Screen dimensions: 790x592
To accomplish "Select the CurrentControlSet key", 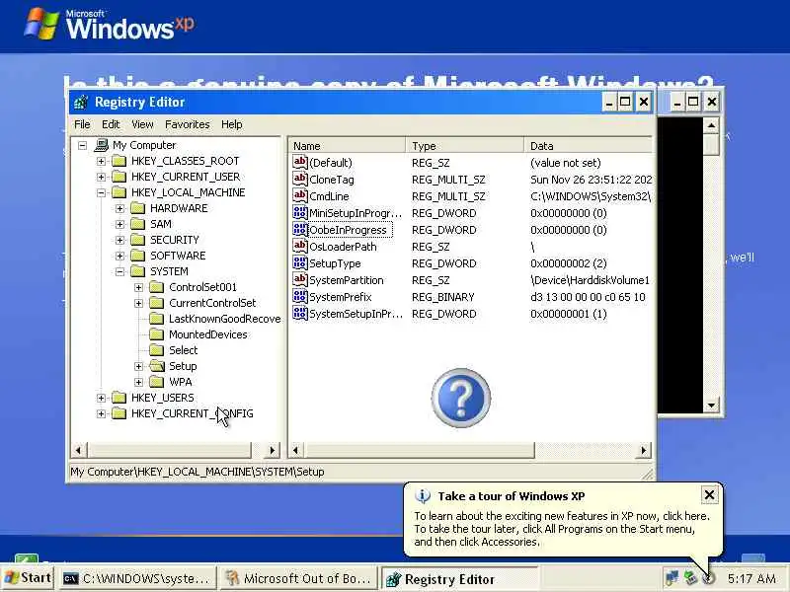I will coord(212,303).
